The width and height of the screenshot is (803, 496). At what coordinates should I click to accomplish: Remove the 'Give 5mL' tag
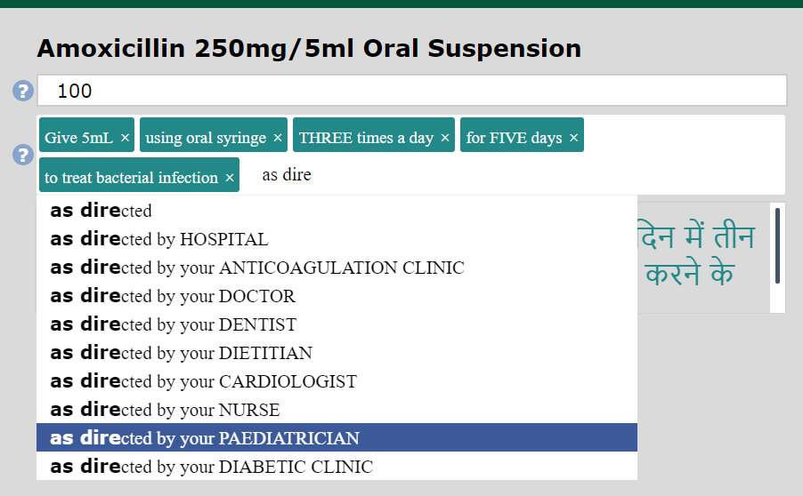coord(125,138)
